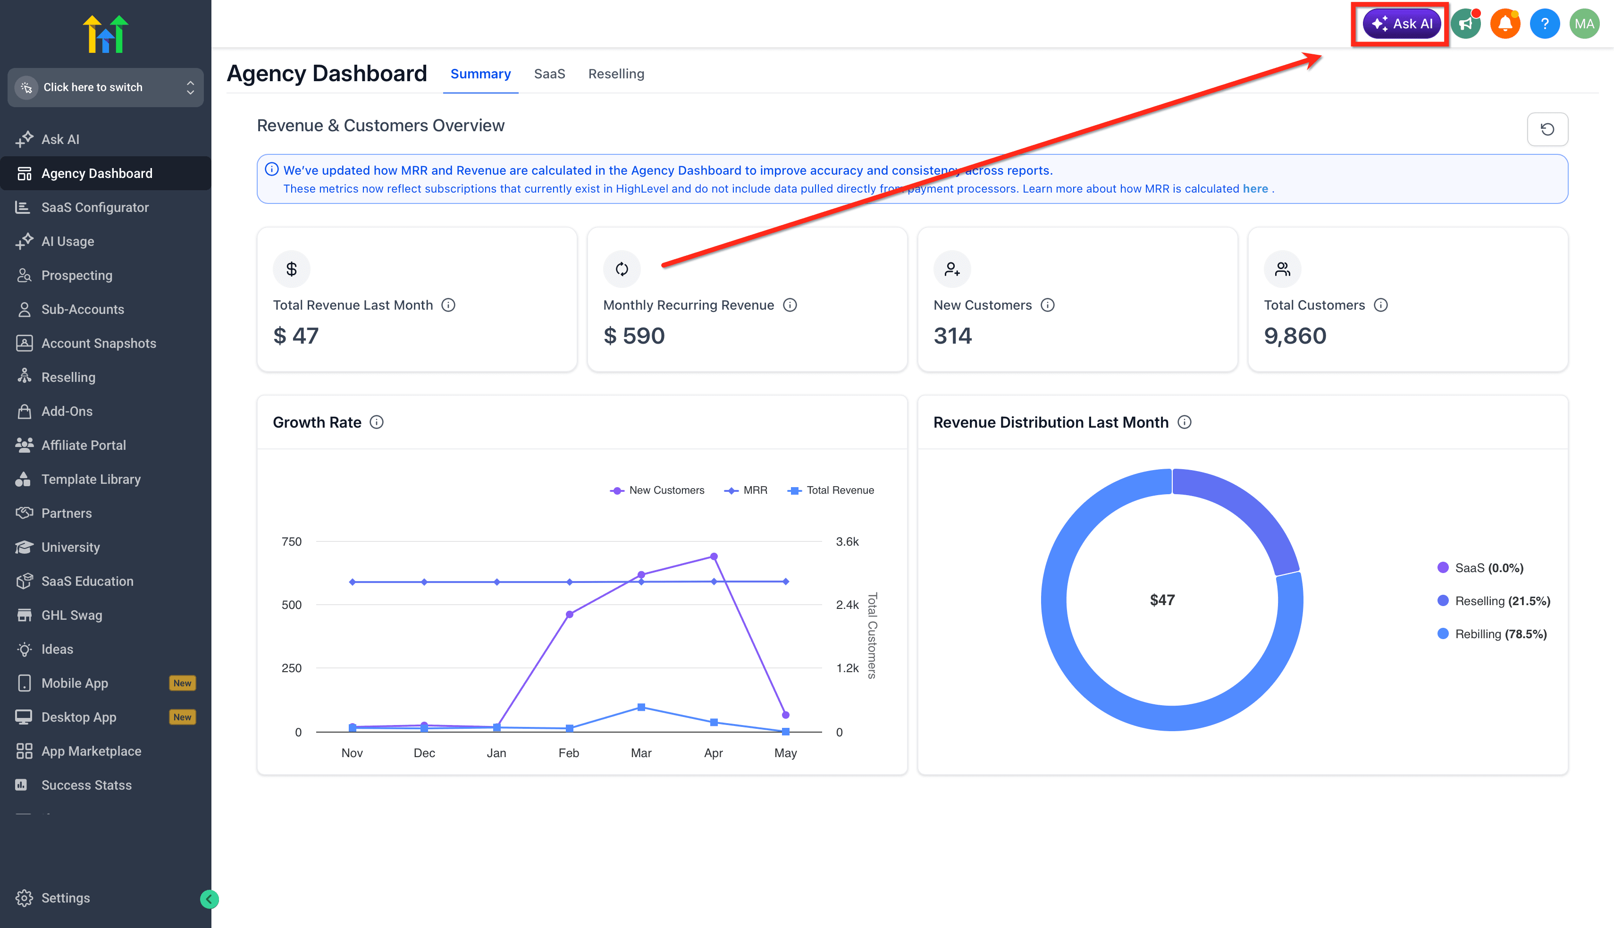Click the '9,860' Total Customers value
This screenshot has width=1614, height=928.
pyautogui.click(x=1295, y=336)
